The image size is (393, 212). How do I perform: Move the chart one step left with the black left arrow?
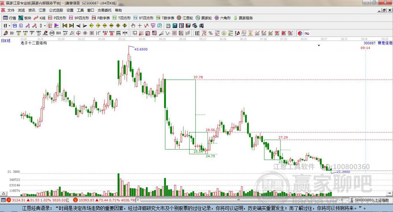pos(78,26)
